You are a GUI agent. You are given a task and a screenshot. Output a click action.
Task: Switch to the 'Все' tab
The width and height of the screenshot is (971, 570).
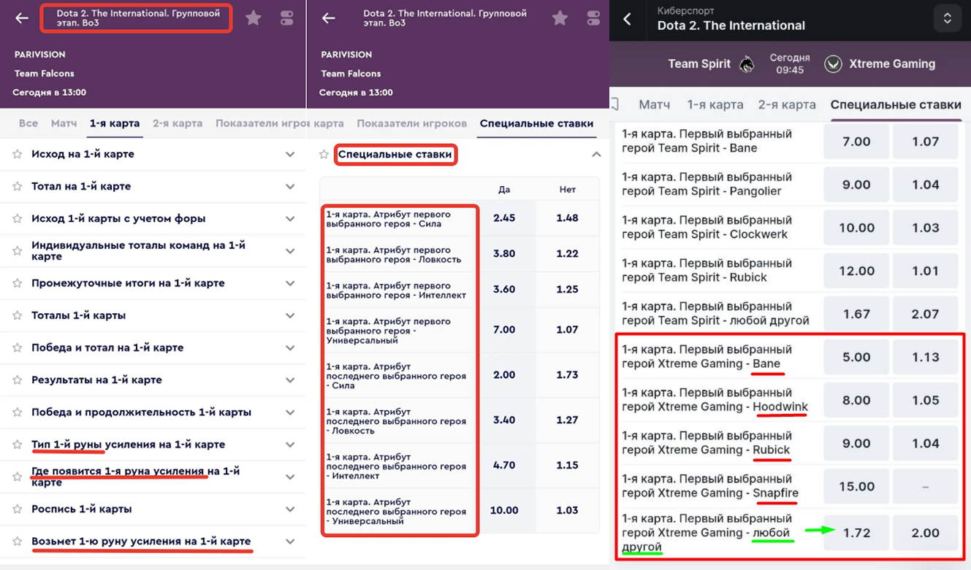coord(28,123)
